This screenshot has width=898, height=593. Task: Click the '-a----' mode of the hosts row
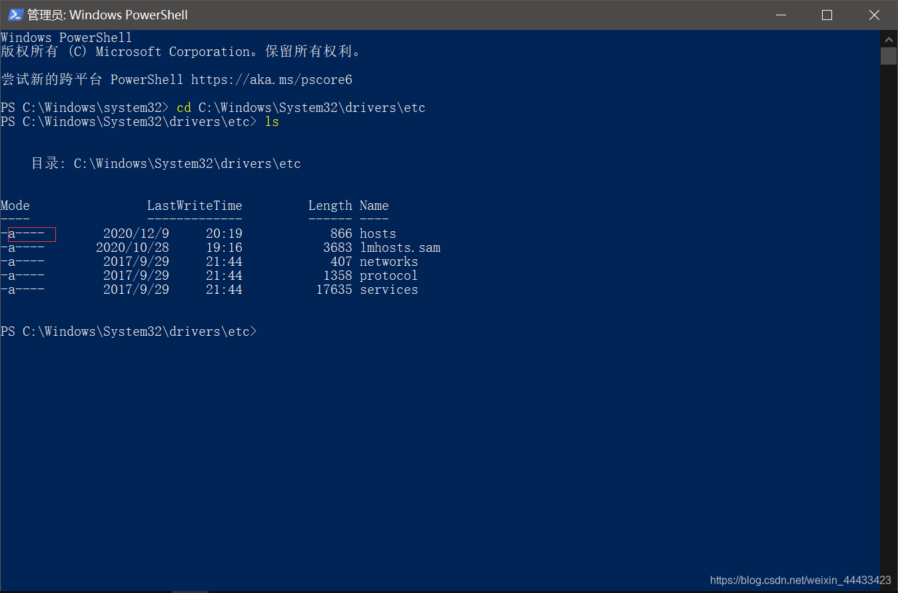point(23,234)
